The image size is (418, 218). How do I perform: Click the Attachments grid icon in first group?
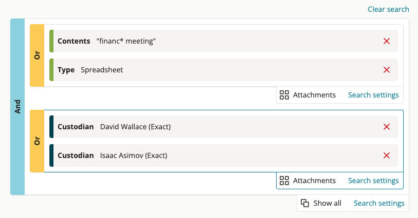(x=284, y=95)
